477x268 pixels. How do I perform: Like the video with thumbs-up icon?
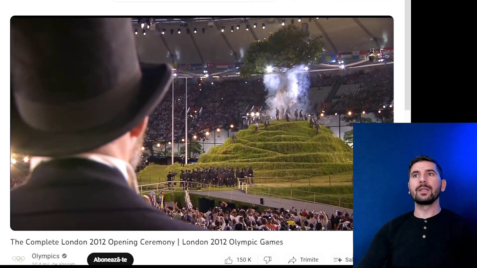pyautogui.click(x=228, y=260)
